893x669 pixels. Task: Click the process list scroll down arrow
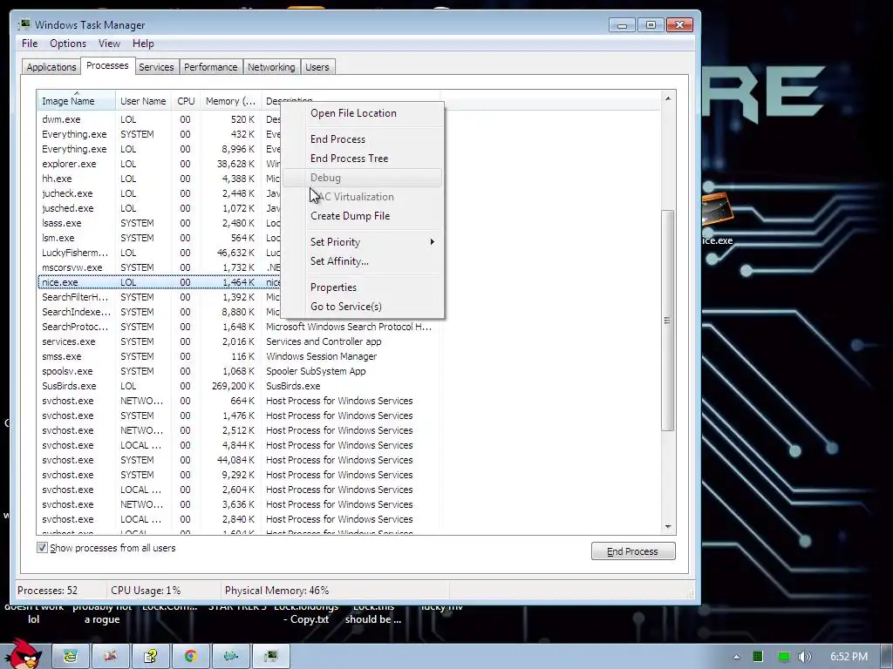pyautogui.click(x=667, y=526)
